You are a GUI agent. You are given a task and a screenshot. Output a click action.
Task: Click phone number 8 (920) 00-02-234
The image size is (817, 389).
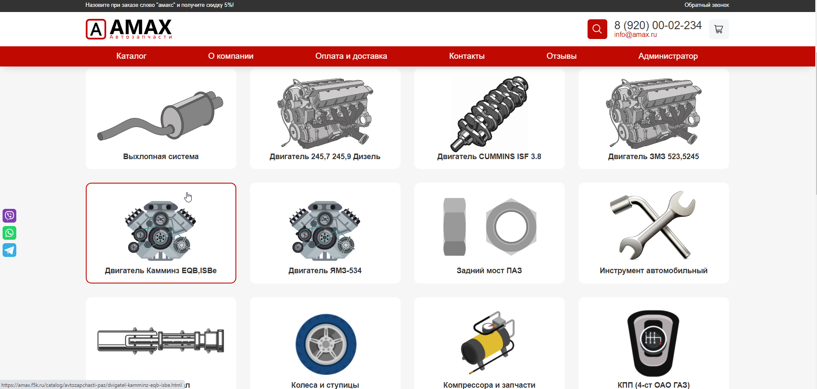(x=658, y=25)
